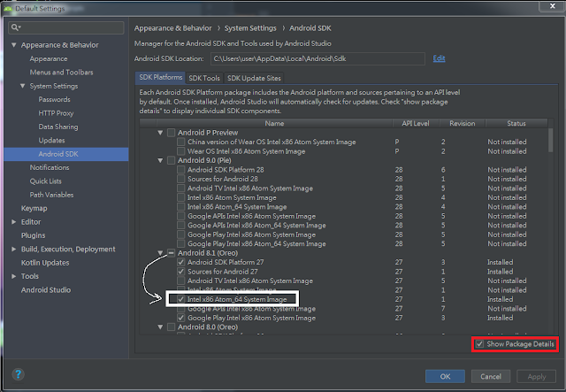Viewport: 566px width, 392px height.
Task: Check the Android P Preview group checkbox
Action: point(171,133)
